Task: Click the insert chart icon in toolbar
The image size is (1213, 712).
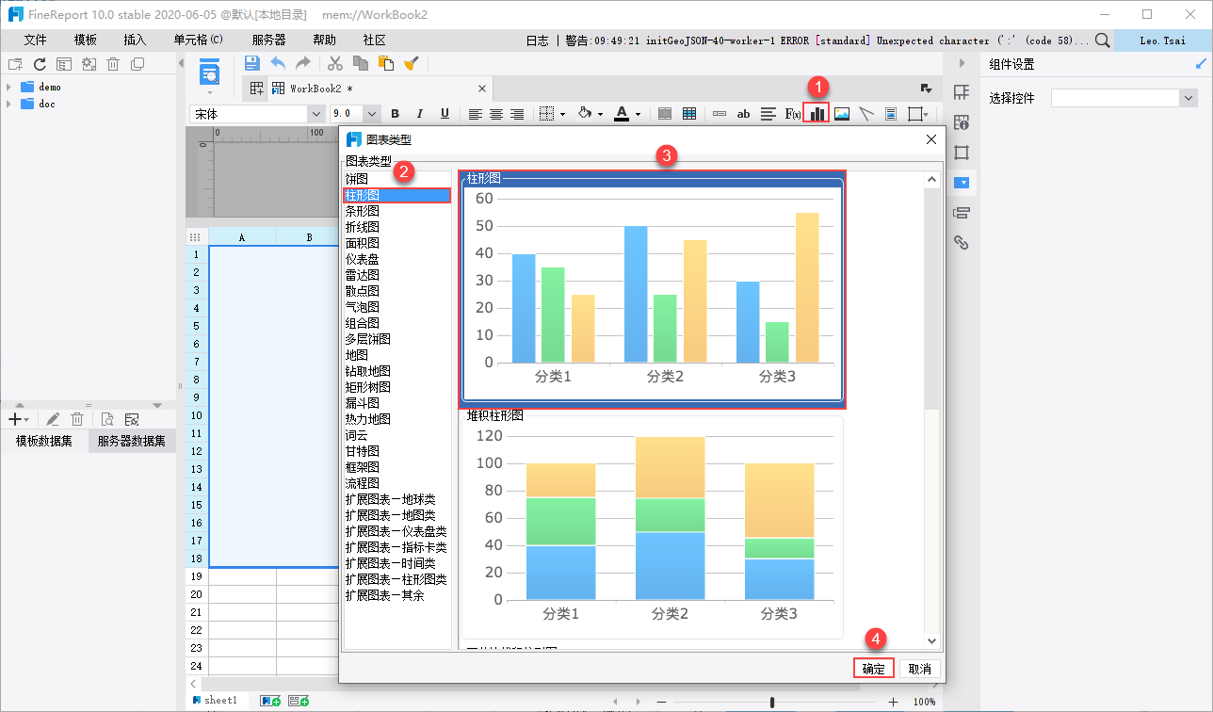Action: [817, 114]
